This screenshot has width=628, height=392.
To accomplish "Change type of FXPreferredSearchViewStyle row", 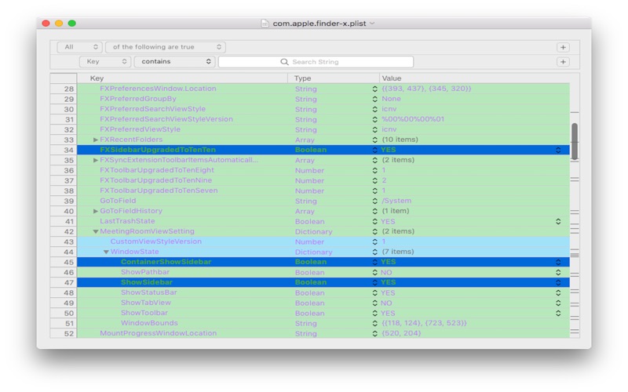I will [374, 109].
